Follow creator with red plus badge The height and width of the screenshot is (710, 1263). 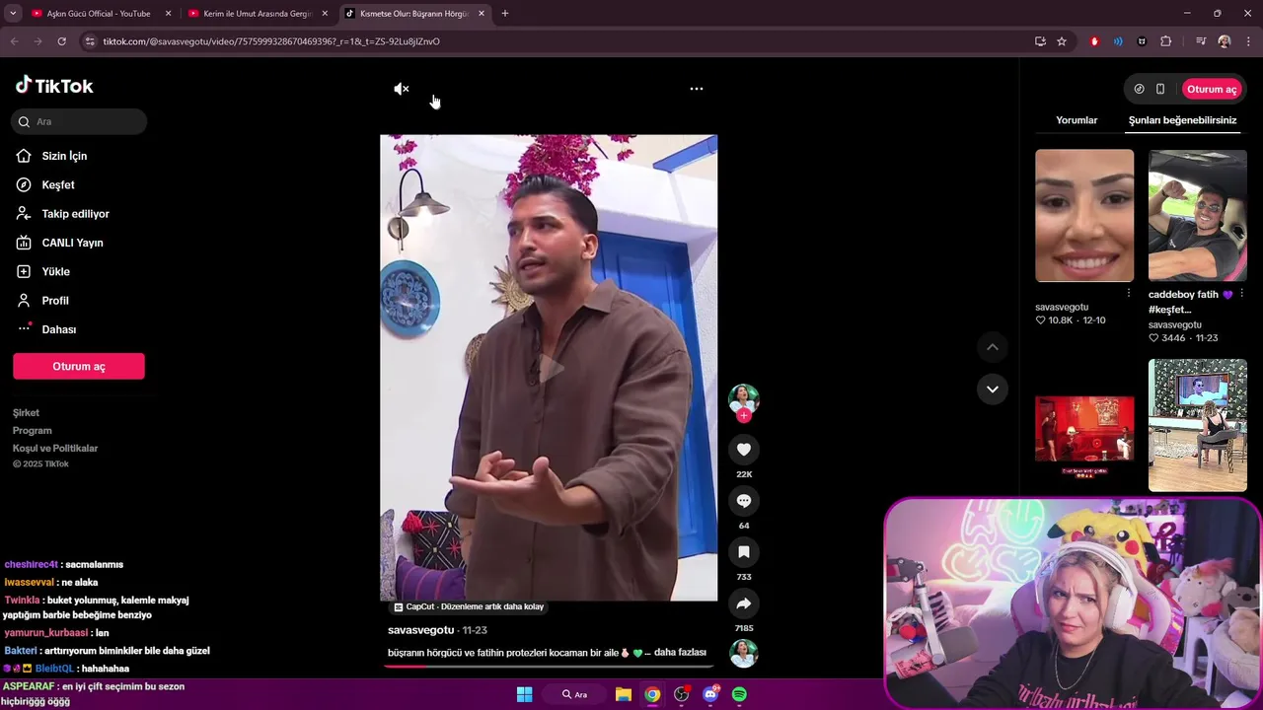point(744,415)
